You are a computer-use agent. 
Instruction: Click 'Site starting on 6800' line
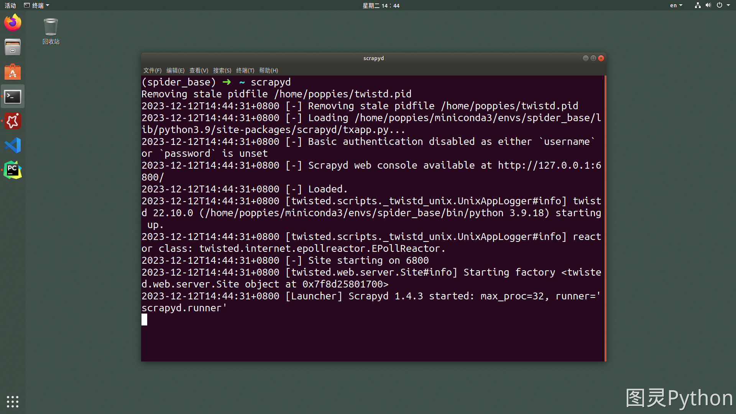click(x=368, y=260)
